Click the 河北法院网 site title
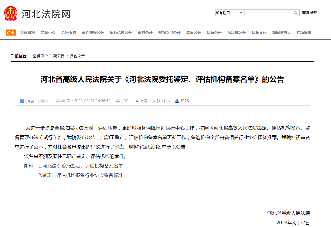The width and height of the screenshot is (331, 227). [x=46, y=14]
